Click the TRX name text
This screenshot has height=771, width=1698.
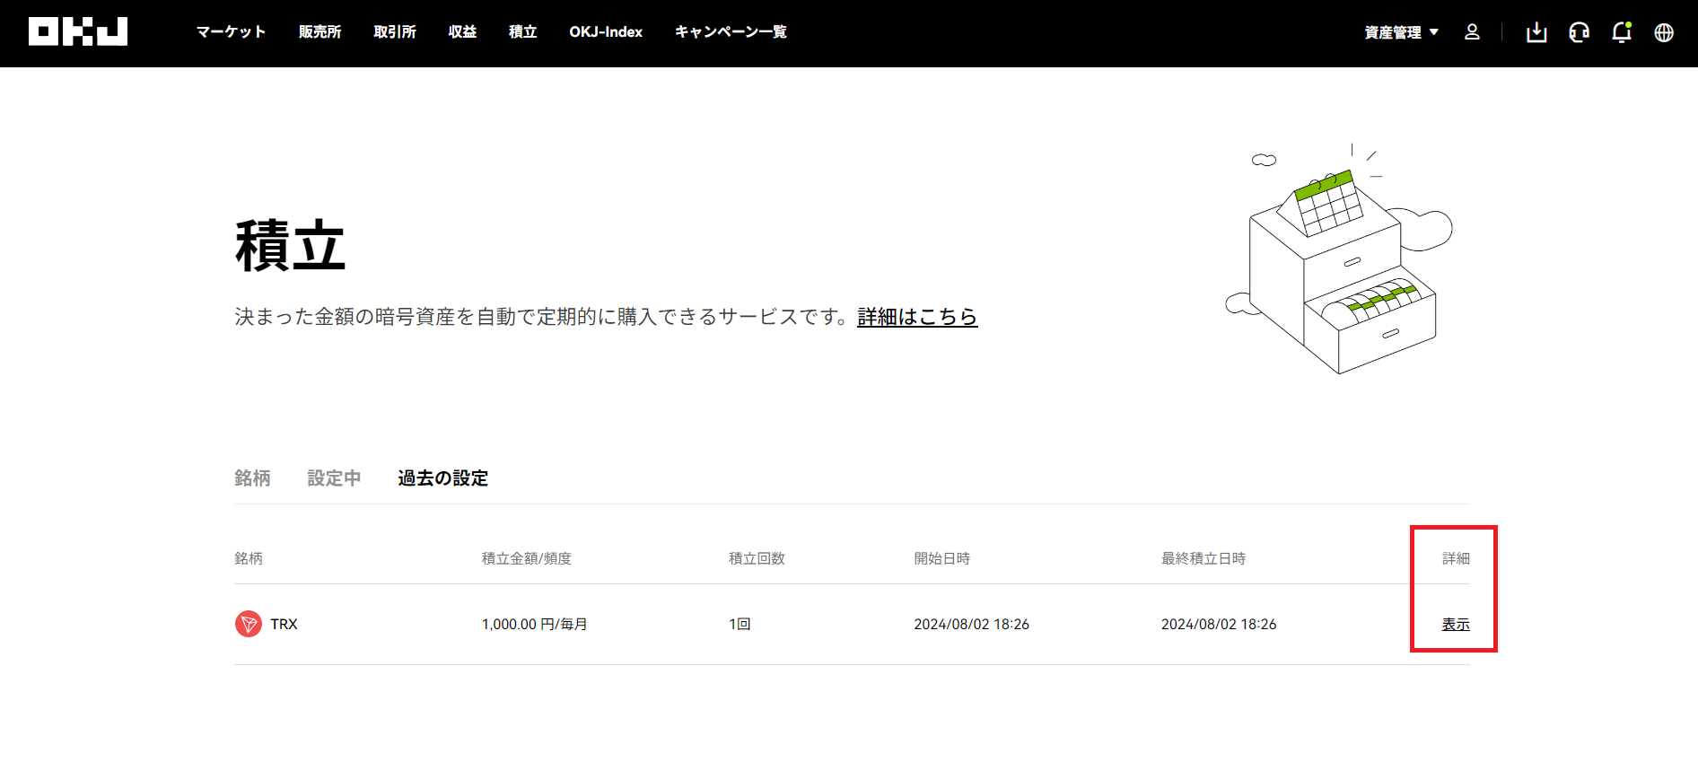(284, 624)
